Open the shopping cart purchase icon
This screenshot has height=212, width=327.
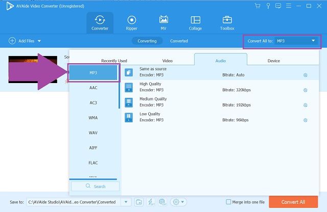click(258, 6)
